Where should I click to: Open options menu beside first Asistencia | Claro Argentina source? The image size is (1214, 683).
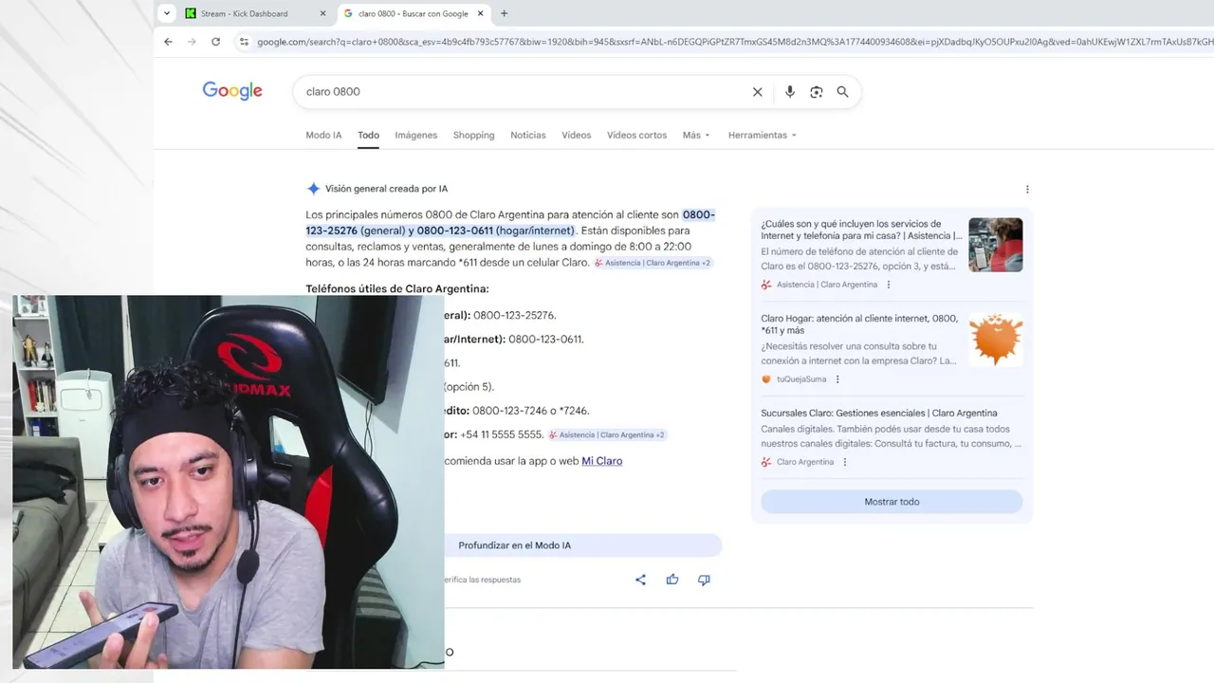(x=889, y=285)
